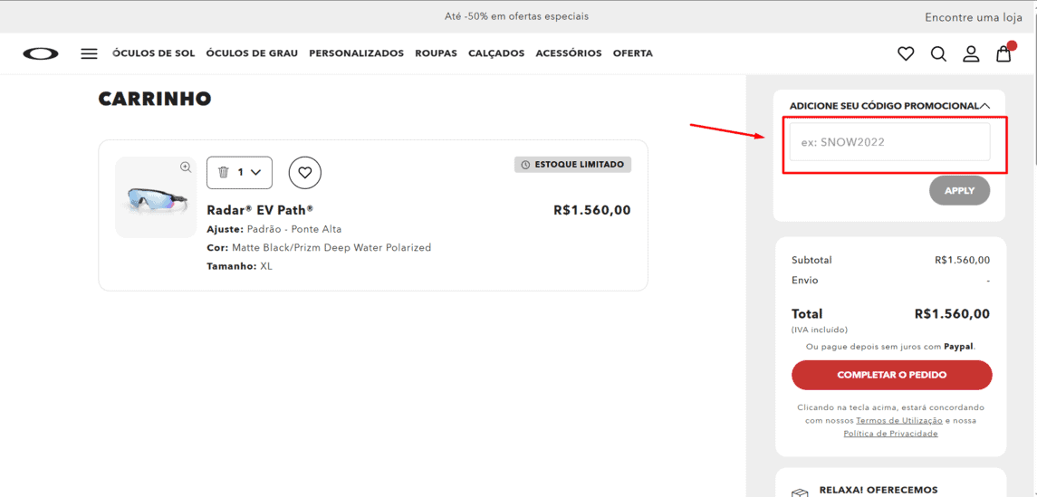Click the Envio label
1037x497 pixels.
(x=805, y=281)
